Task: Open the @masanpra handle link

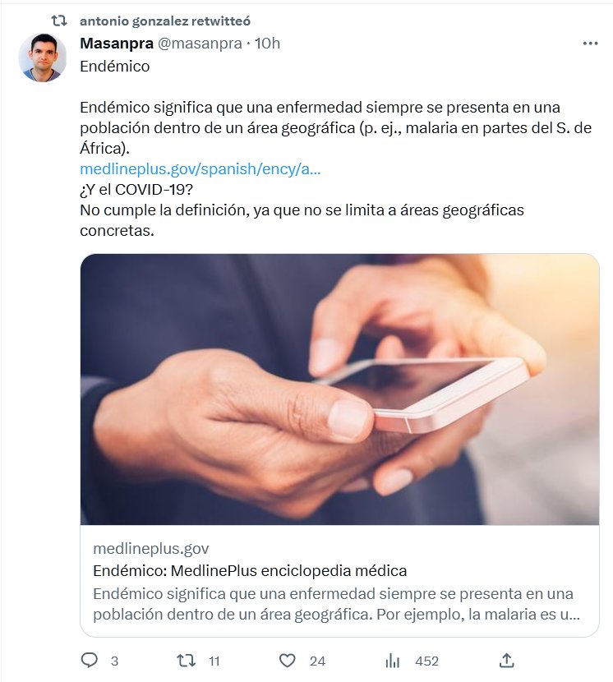Action: click(x=199, y=43)
